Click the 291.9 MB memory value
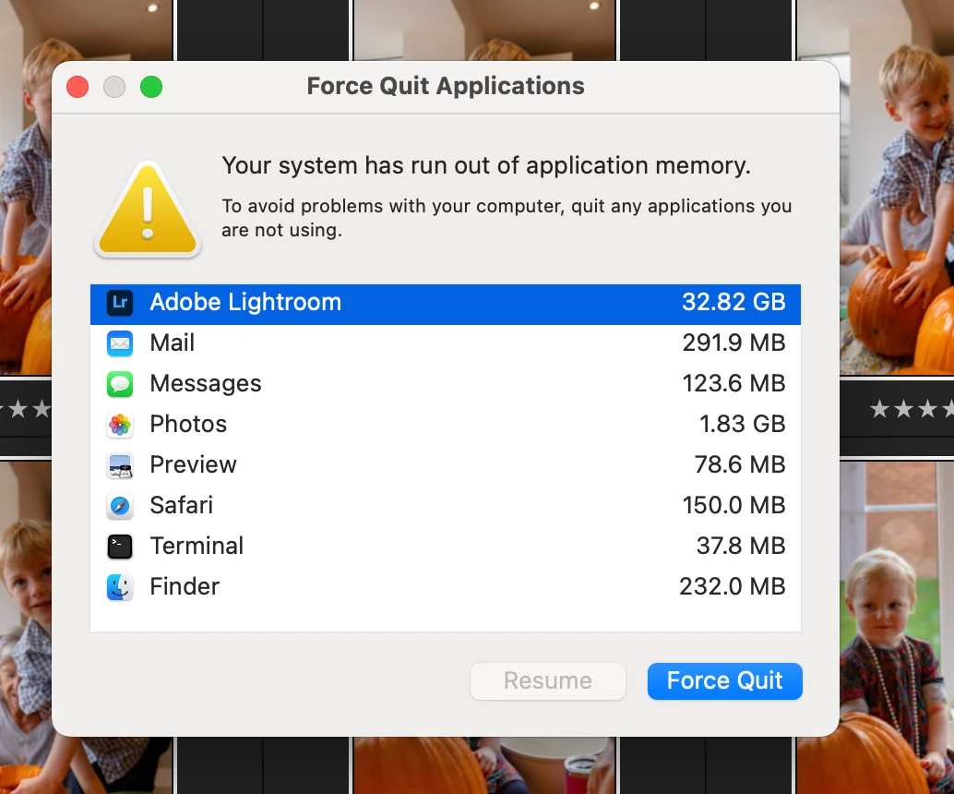 (x=733, y=343)
